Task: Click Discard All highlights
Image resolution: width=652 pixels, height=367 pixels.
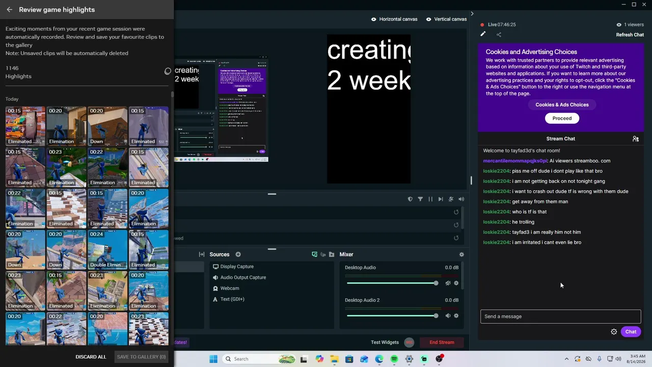Action: (x=91, y=357)
